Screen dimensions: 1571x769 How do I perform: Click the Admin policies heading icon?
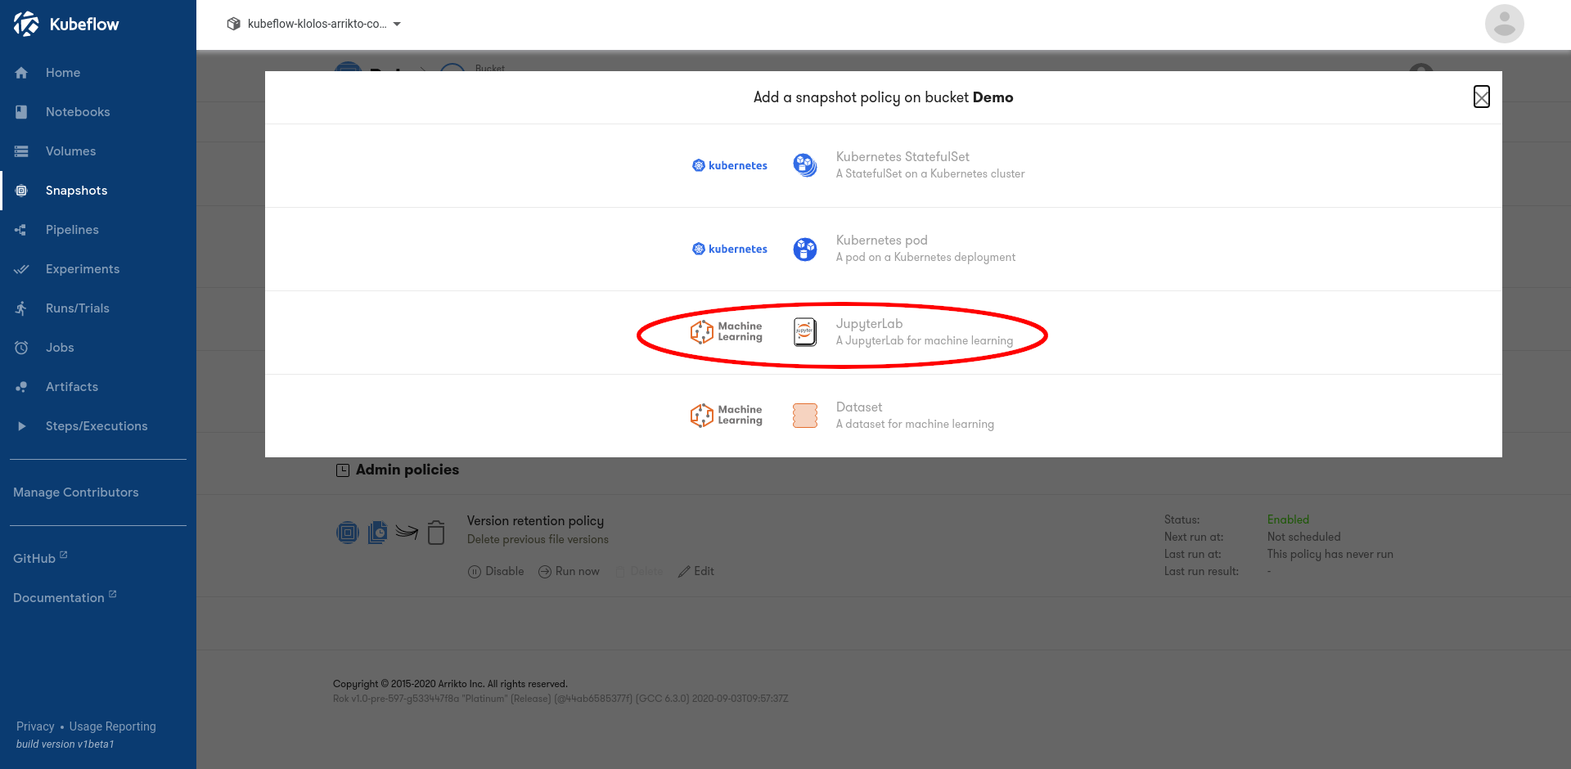click(x=343, y=470)
